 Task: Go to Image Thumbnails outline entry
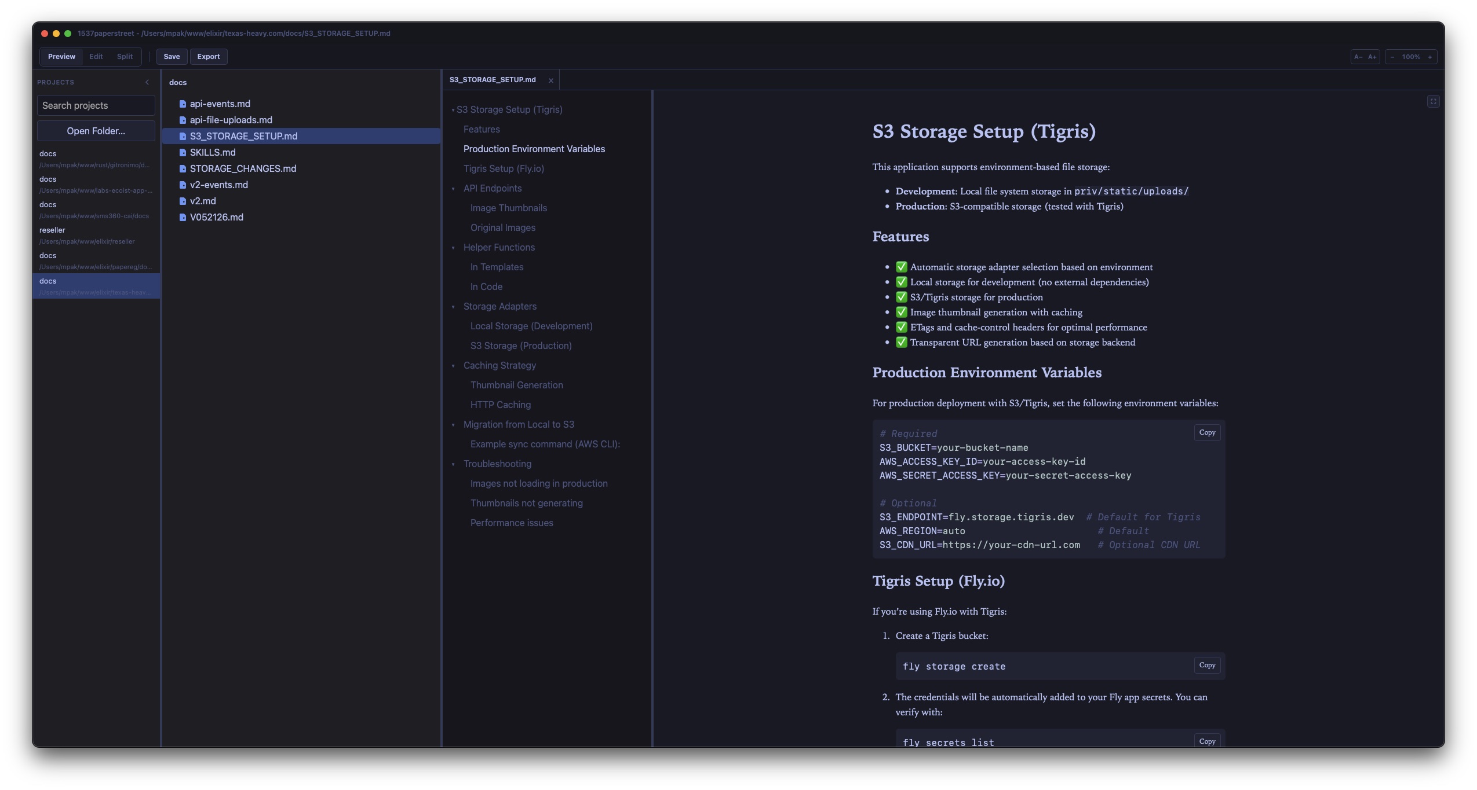[x=508, y=208]
